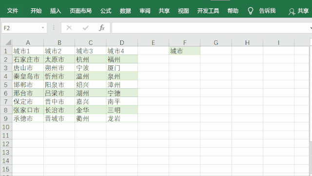The image size is (312, 176).
Task: Click the formula bar Enter checkmark icon
Action: pyautogui.click(x=86, y=28)
